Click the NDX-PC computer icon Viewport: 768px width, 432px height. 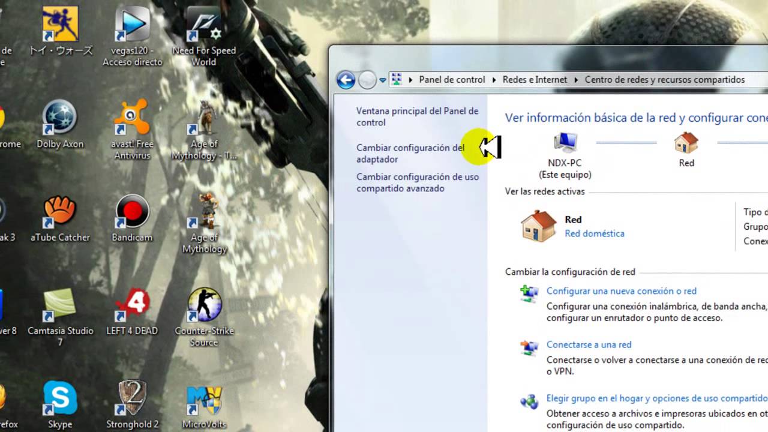click(x=565, y=143)
